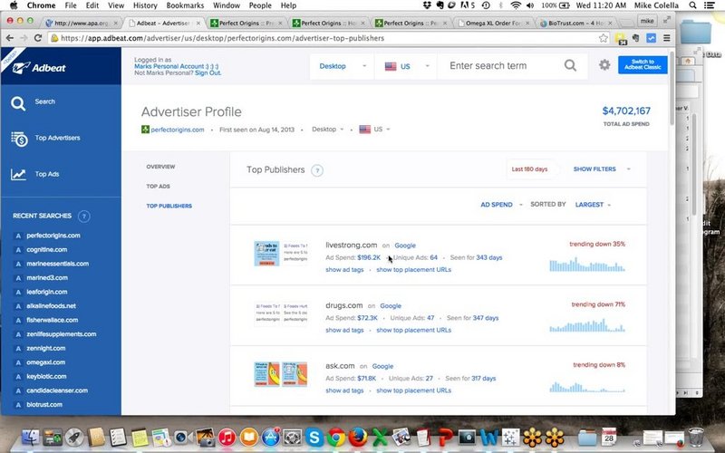725x453 pixels.
Task: Open Search in the Adbeat sidebar
Action: (x=34, y=102)
